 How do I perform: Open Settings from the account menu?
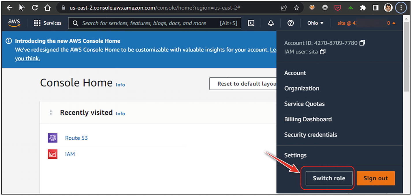(295, 155)
